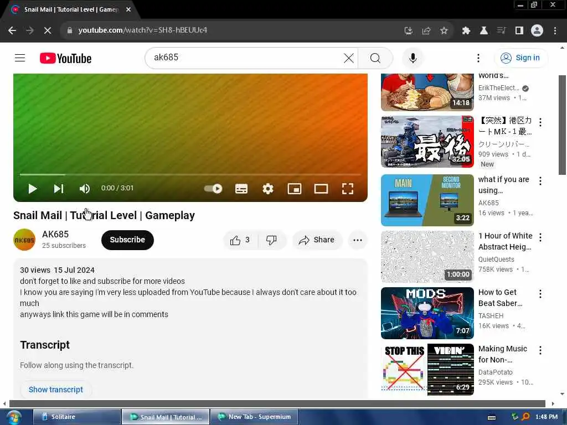This screenshot has width=567, height=425.
Task: Open the browser three-dot menu
Action: (555, 31)
